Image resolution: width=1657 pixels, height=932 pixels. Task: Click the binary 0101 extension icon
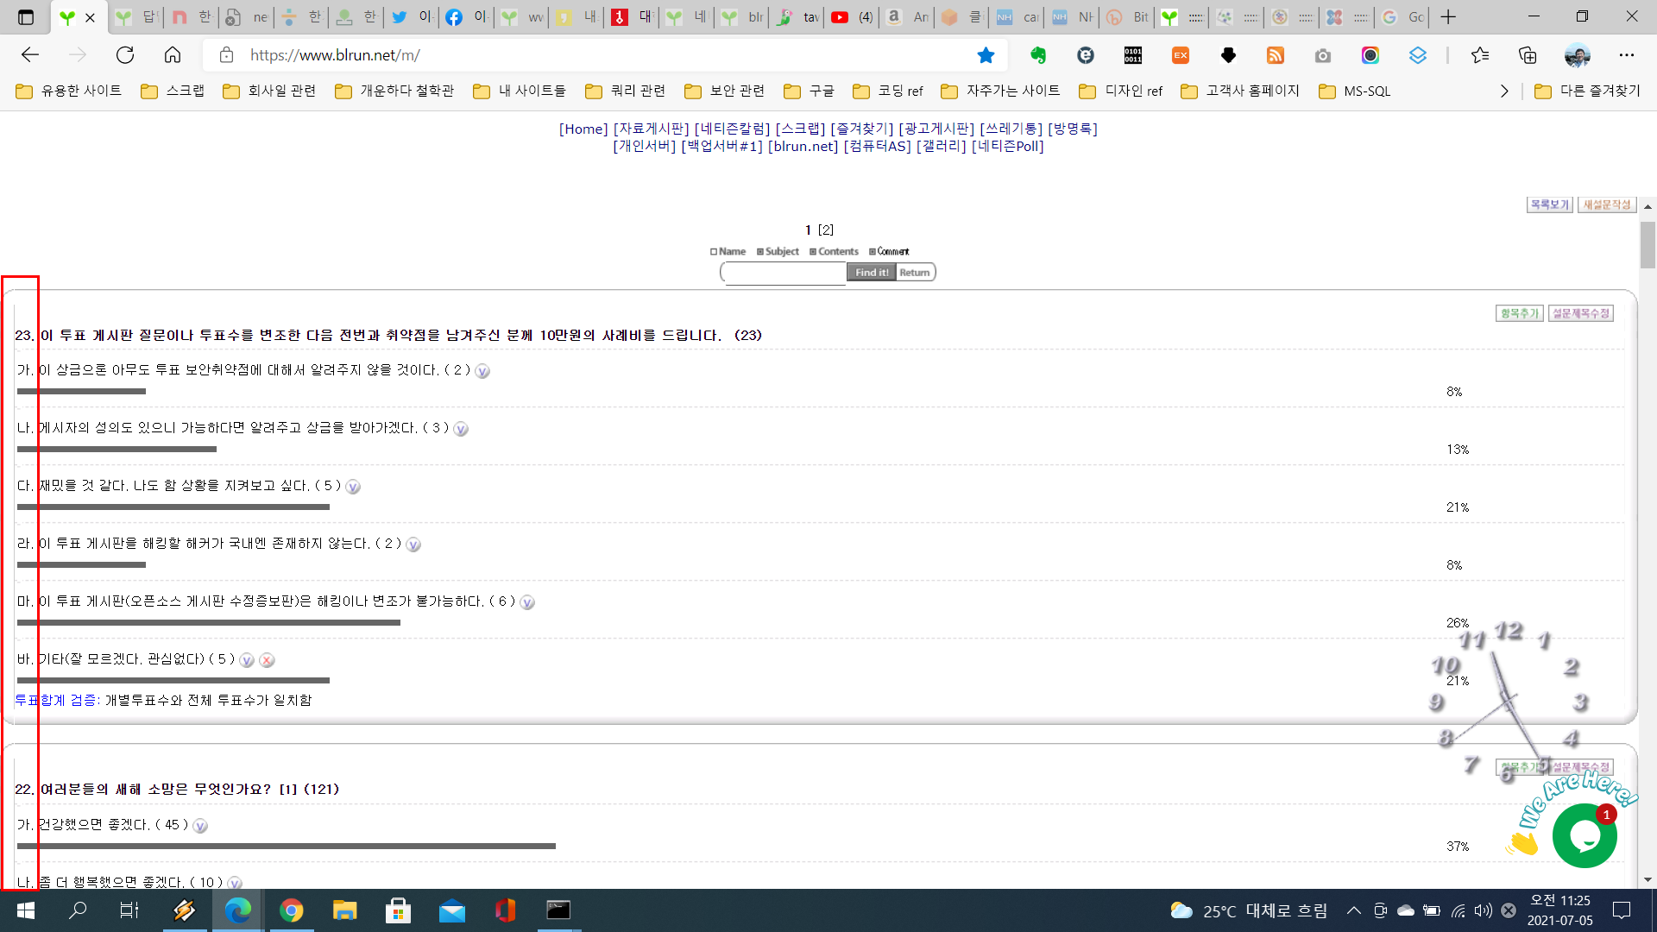pyautogui.click(x=1133, y=55)
